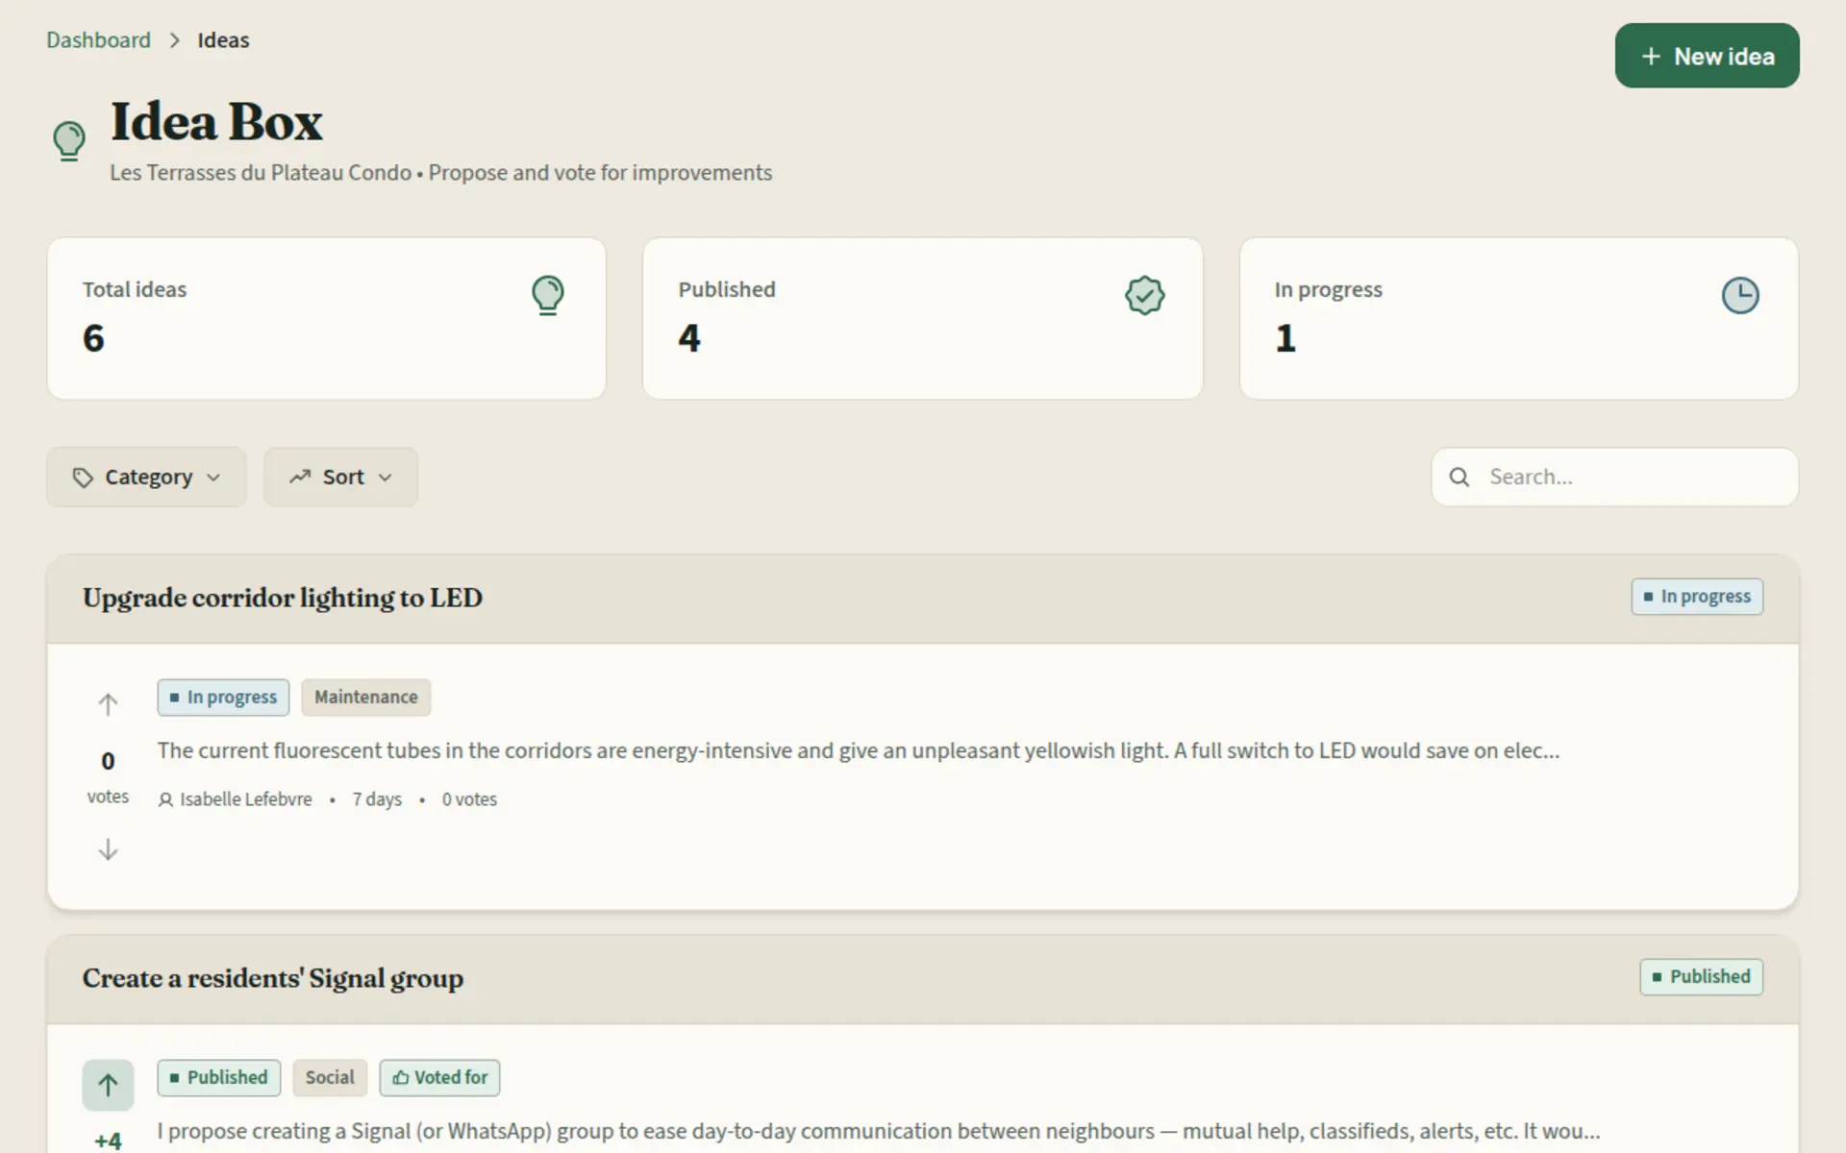Click Published badge in Signal group header
Screen dimensions: 1846x1153
click(1701, 977)
